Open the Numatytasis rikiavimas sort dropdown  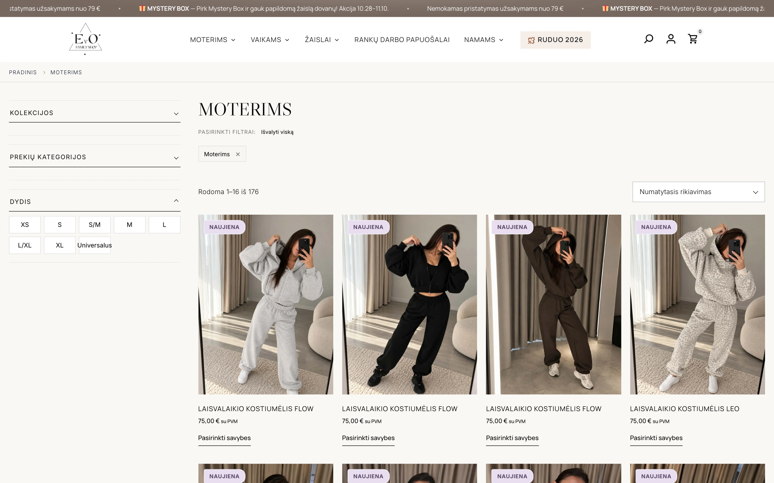pos(698,192)
